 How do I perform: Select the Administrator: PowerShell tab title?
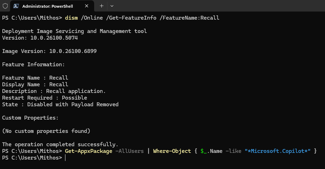point(47,6)
